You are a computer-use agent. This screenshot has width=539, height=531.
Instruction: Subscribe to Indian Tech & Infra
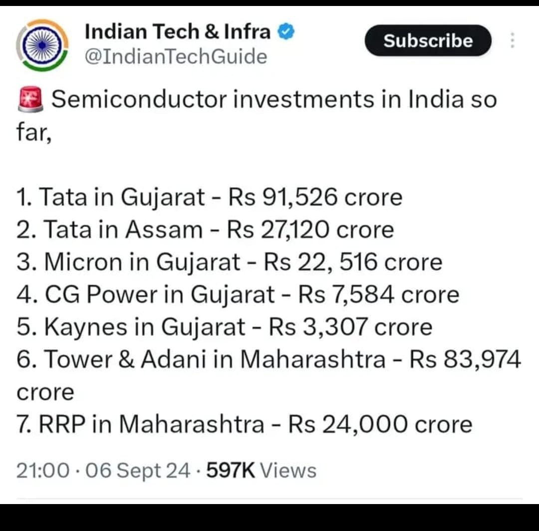428,40
